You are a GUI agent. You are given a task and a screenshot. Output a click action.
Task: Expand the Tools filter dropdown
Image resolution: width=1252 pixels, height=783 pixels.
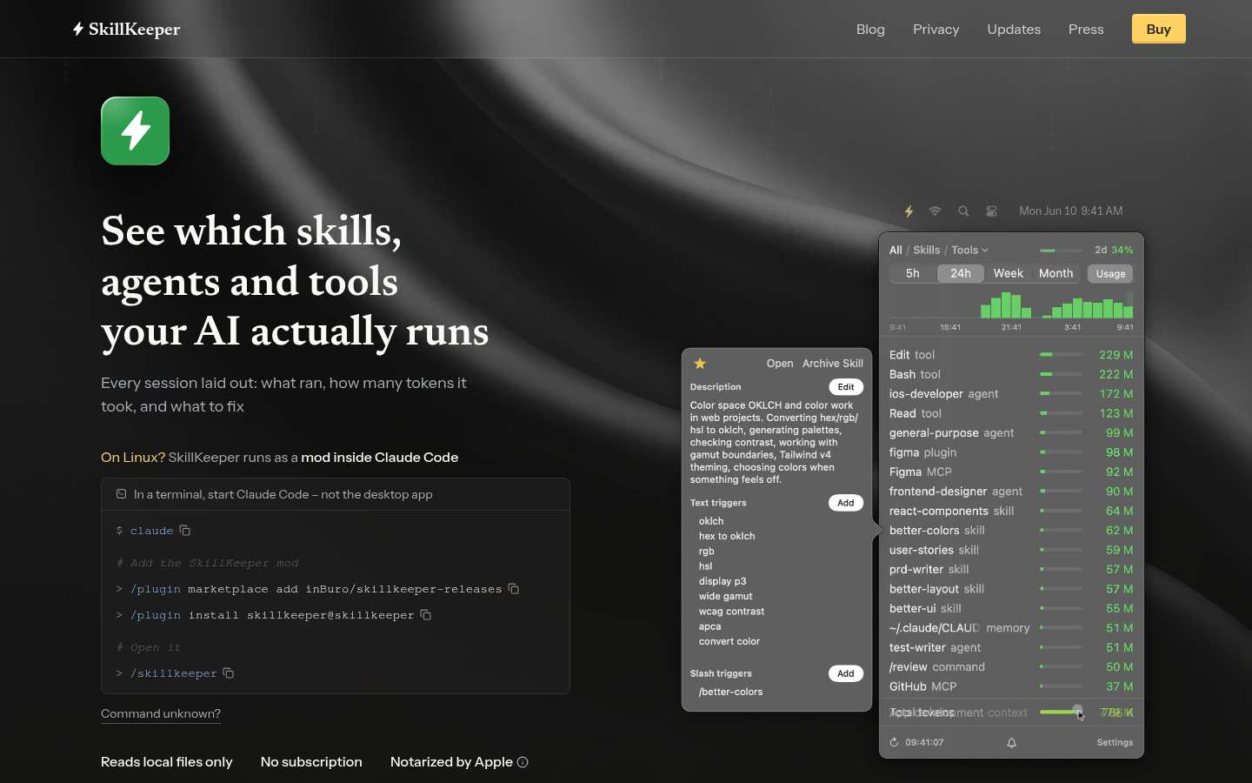tap(969, 250)
